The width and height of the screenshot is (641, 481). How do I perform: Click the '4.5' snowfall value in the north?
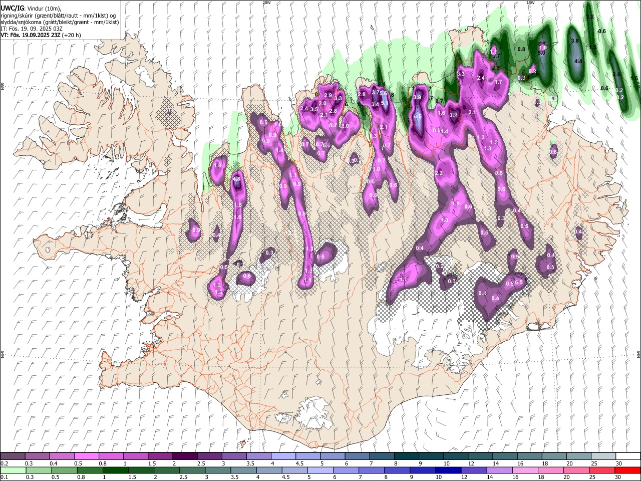(418, 116)
